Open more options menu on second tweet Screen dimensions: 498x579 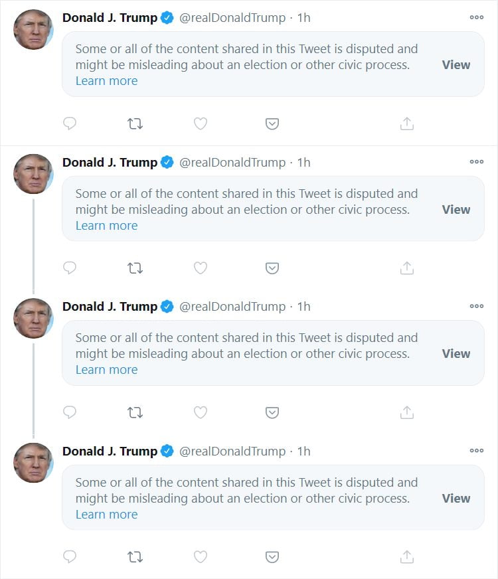(476, 161)
